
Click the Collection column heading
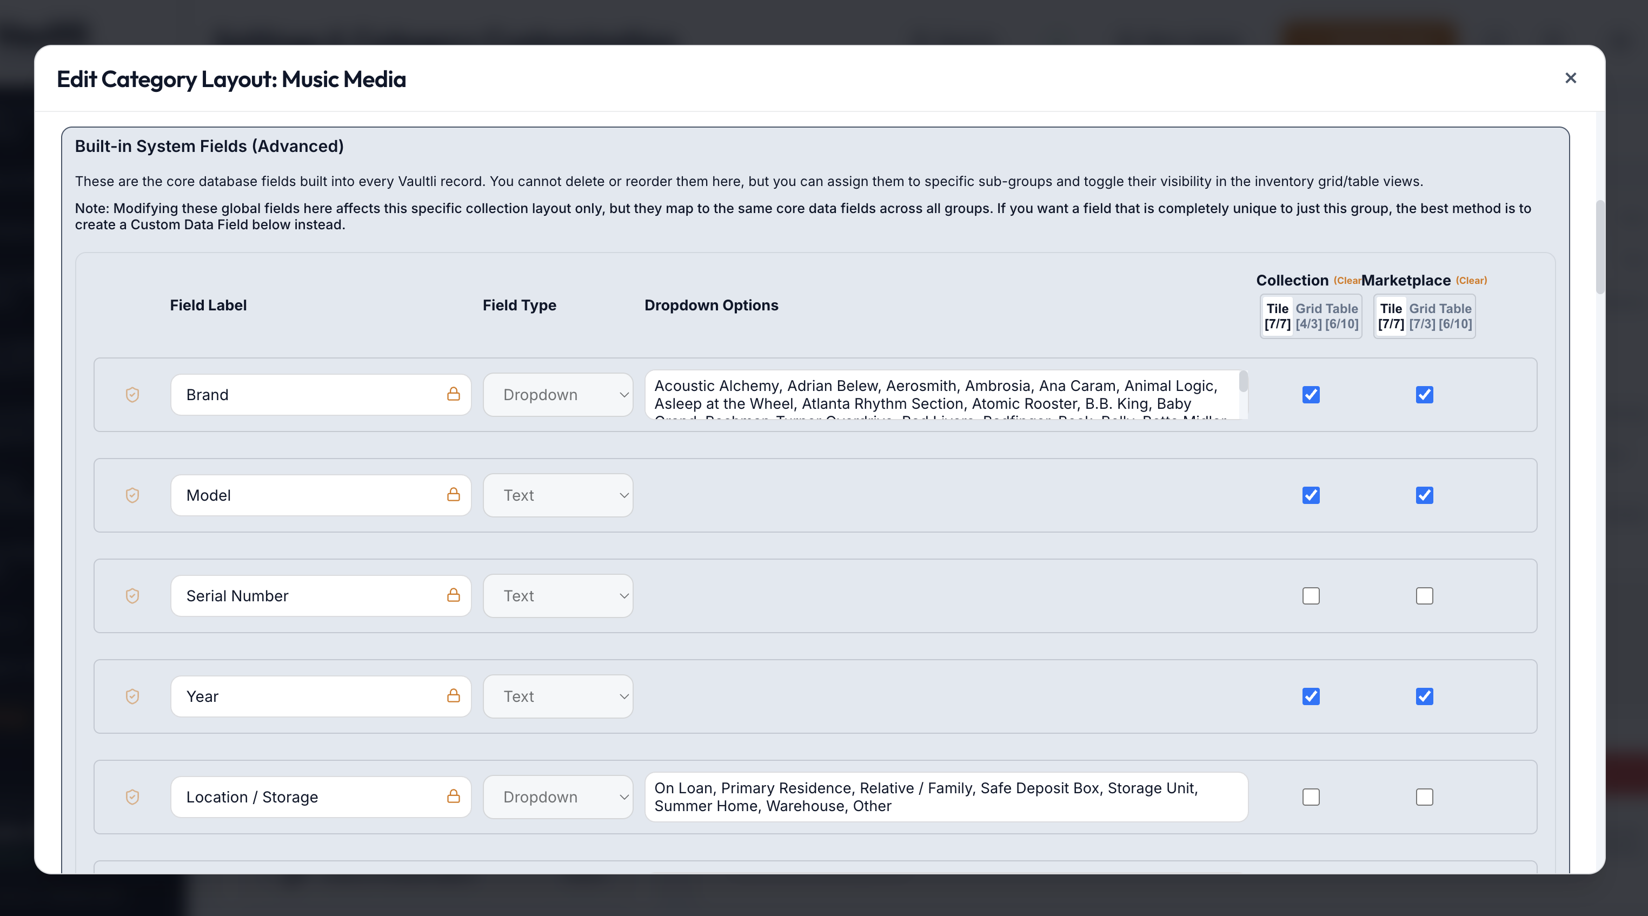tap(1292, 280)
